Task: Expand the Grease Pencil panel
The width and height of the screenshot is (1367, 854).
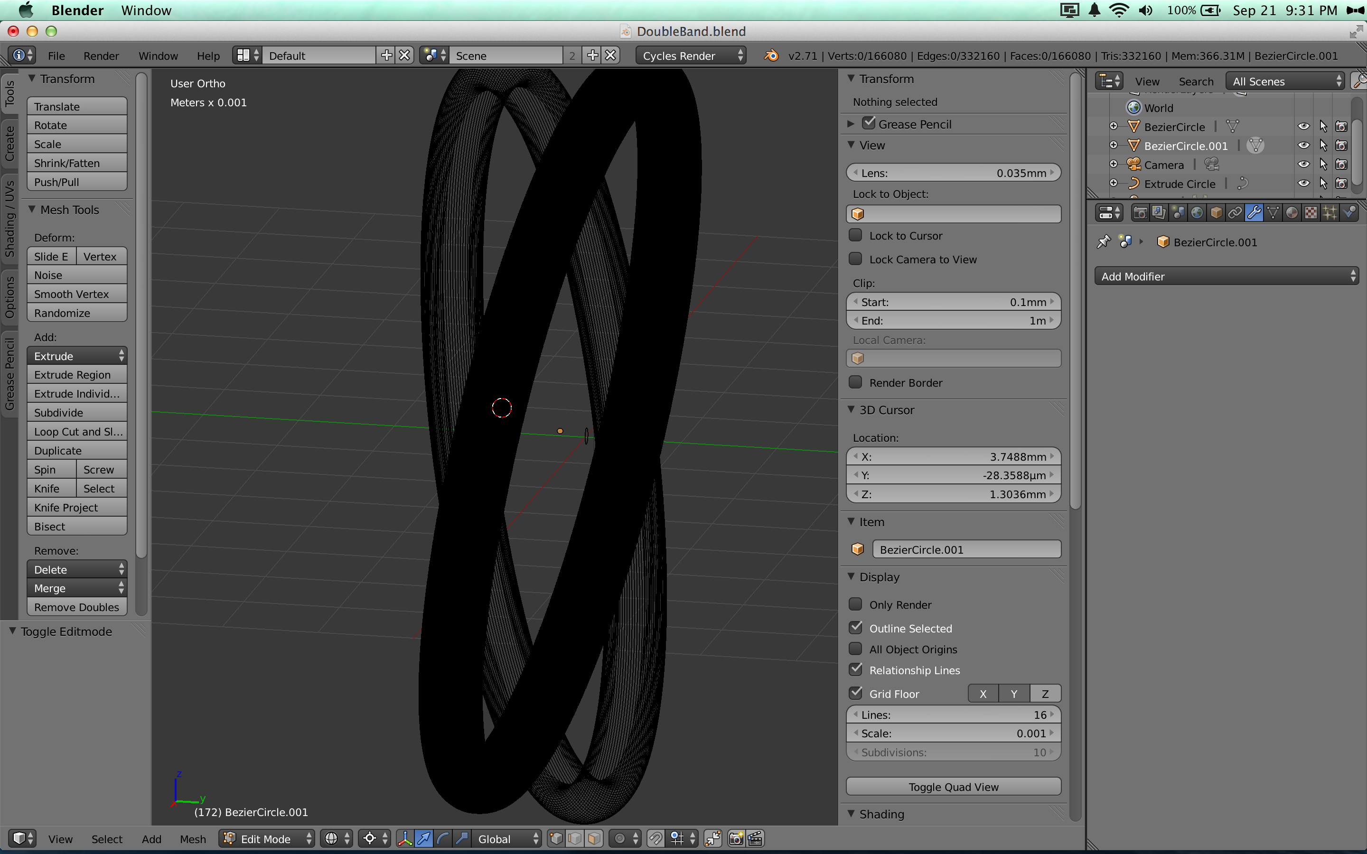Action: (851, 124)
